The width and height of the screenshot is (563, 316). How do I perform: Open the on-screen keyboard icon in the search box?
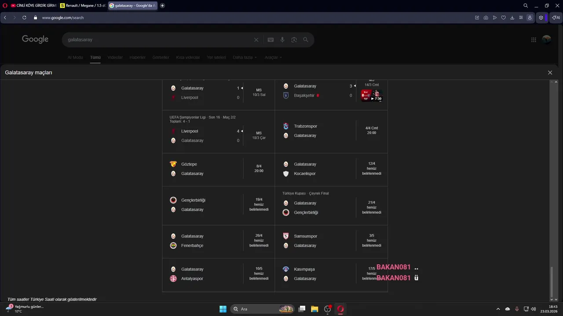click(x=271, y=39)
